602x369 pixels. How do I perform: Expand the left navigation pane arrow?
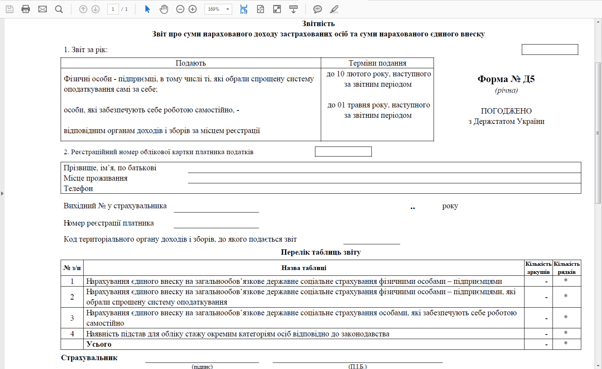coord(2,193)
